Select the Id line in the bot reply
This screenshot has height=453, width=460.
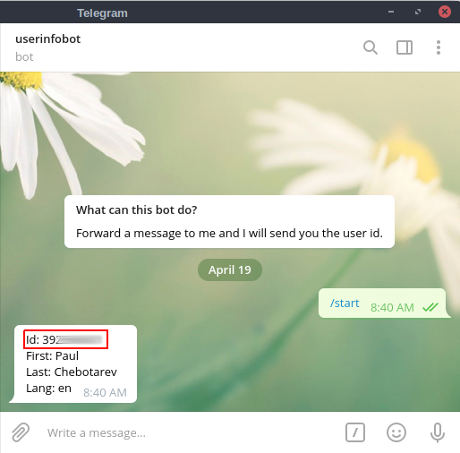[65, 339]
